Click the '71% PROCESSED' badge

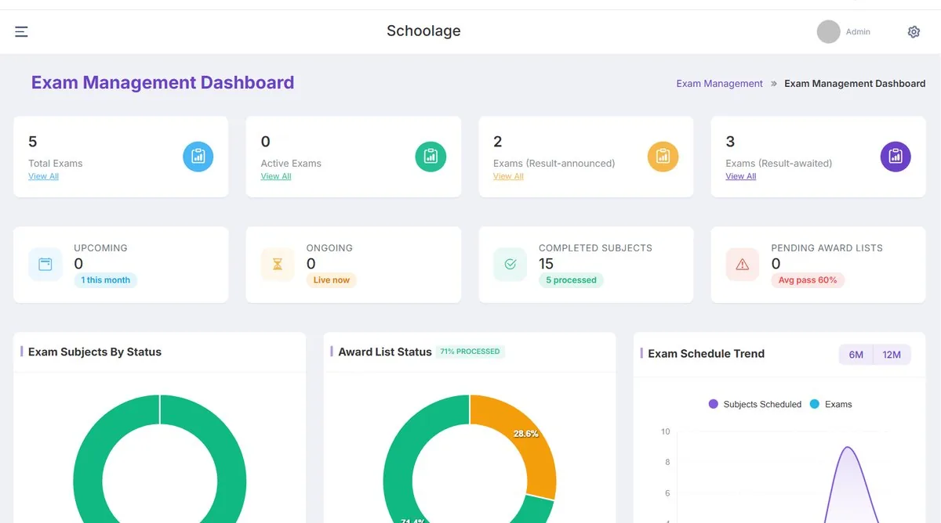[470, 352]
